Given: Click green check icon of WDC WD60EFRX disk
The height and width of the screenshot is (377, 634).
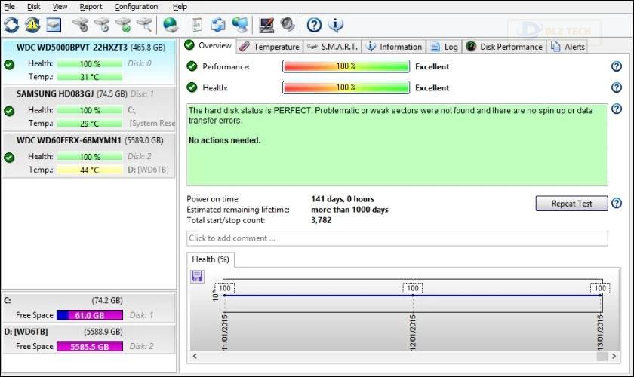Looking at the screenshot, I should click(x=9, y=157).
